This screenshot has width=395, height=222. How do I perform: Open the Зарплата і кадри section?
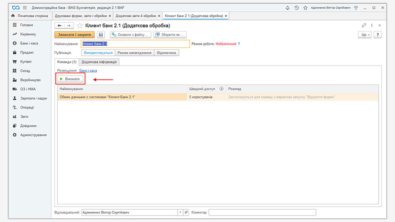pyautogui.click(x=33, y=98)
